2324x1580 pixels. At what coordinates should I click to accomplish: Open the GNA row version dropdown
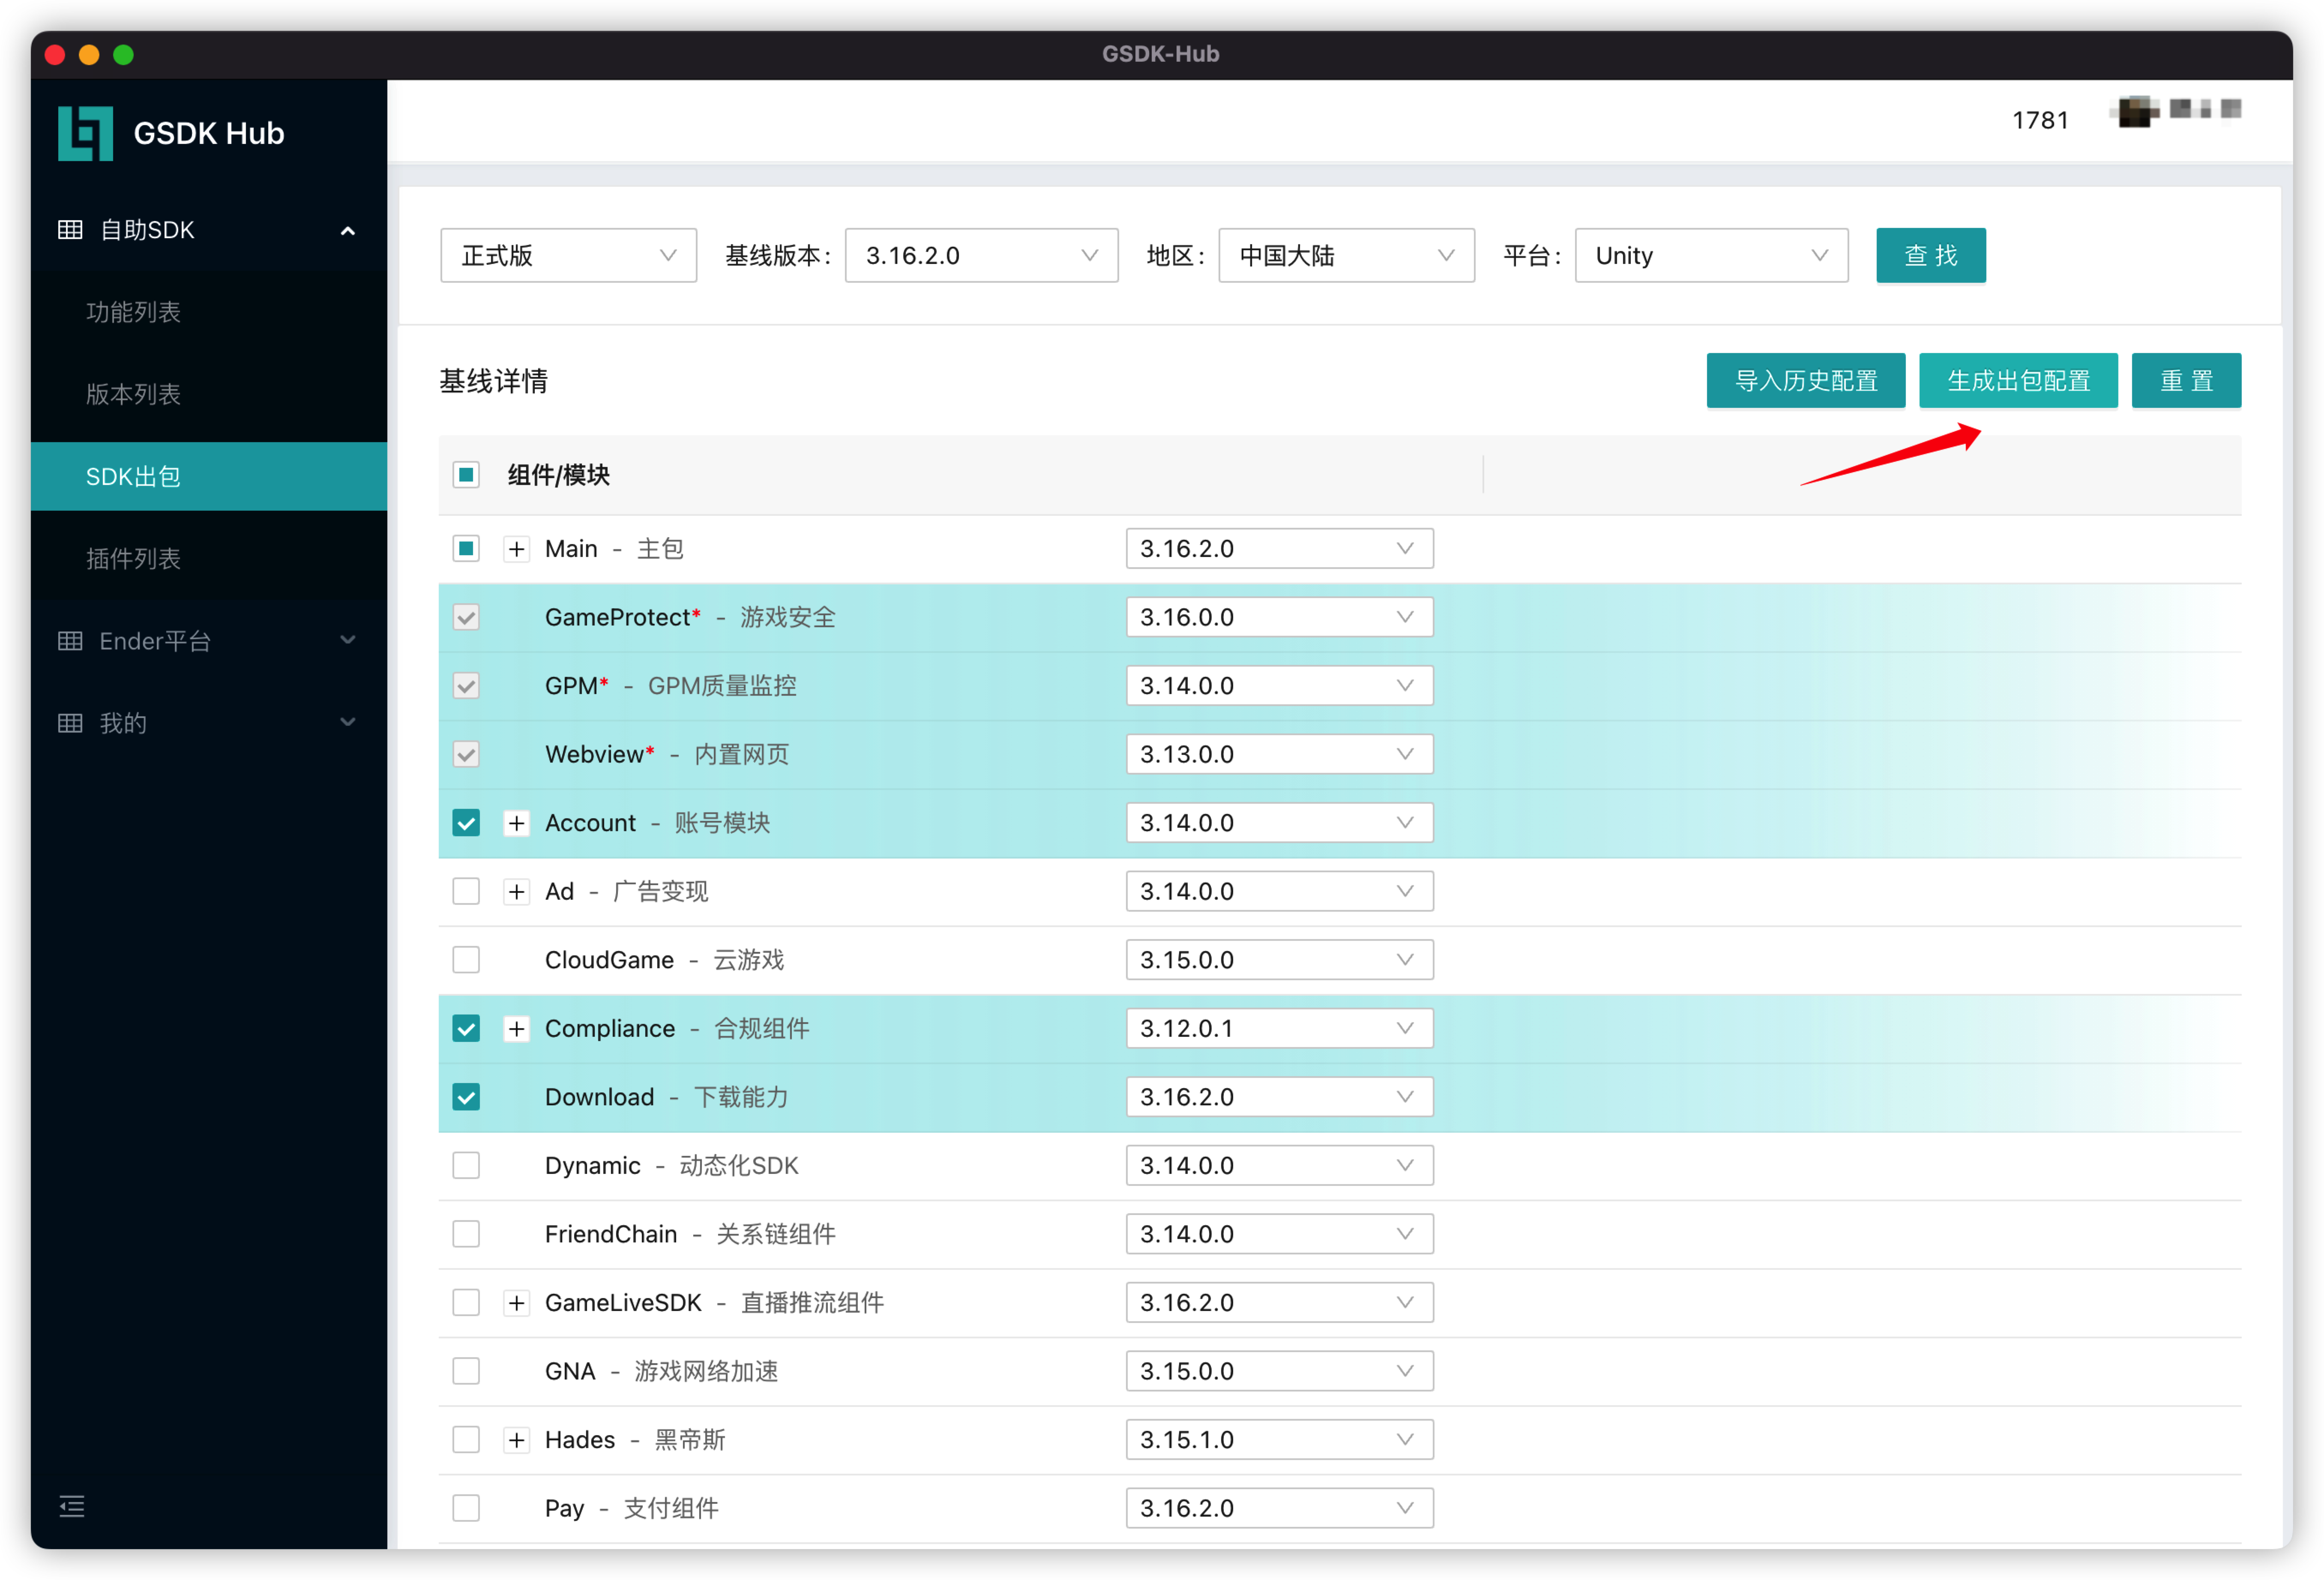coord(1279,1371)
